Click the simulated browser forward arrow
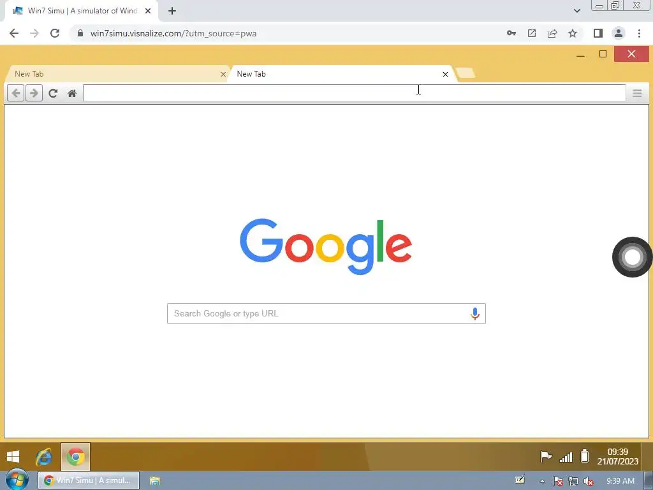This screenshot has height=490, width=653. click(34, 93)
